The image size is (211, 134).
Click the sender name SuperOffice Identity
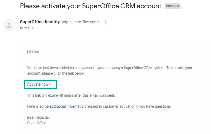[x=40, y=22]
